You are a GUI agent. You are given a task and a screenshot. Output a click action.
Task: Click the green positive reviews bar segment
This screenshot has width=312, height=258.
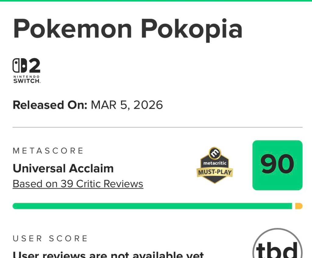152,206
